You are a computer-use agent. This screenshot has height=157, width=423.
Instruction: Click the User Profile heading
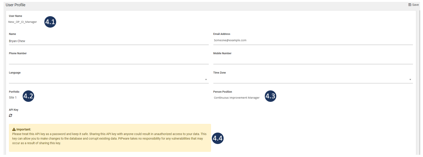point(15,5)
